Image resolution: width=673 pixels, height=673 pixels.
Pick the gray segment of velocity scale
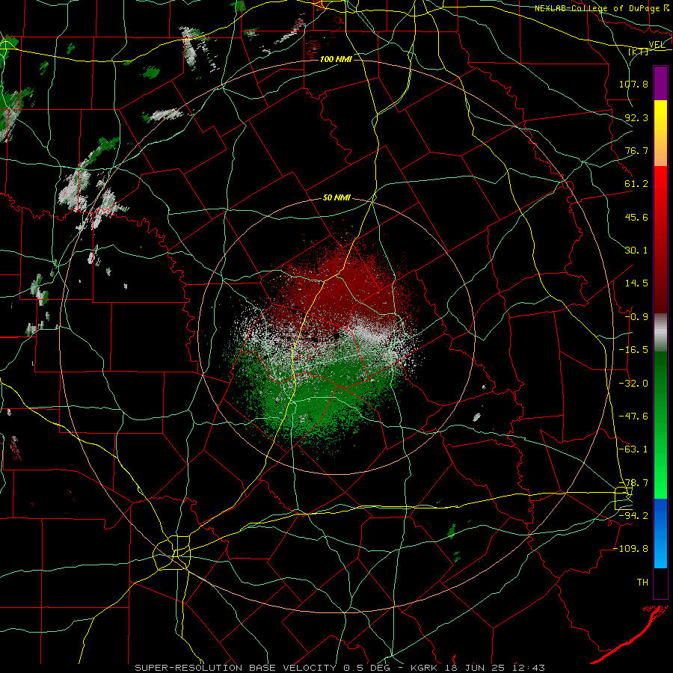[x=660, y=333]
